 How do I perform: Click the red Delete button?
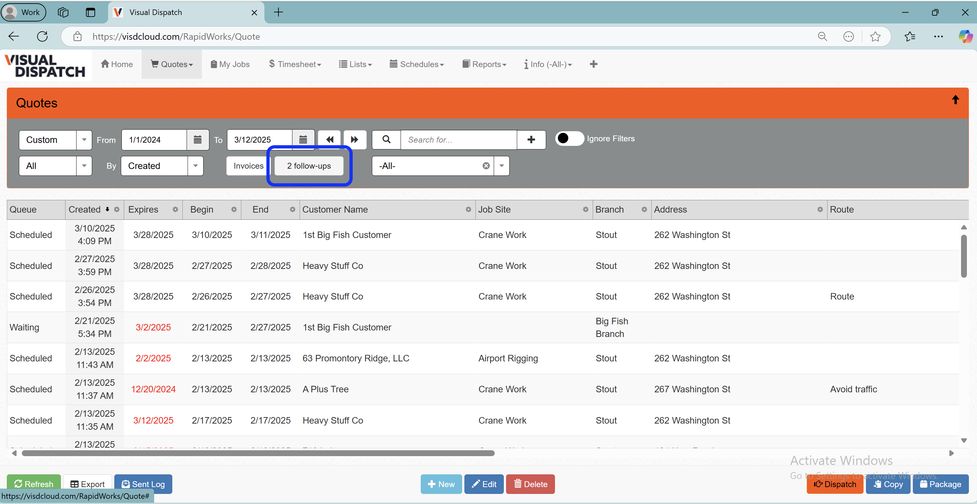tap(530, 484)
